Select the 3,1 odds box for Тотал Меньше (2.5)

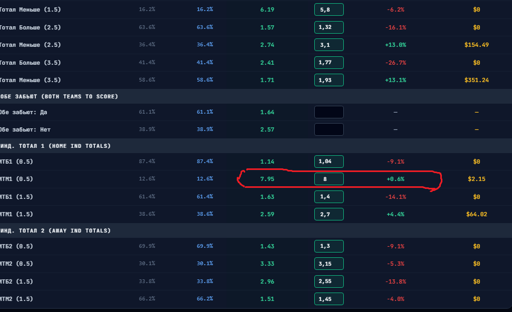pyautogui.click(x=329, y=45)
